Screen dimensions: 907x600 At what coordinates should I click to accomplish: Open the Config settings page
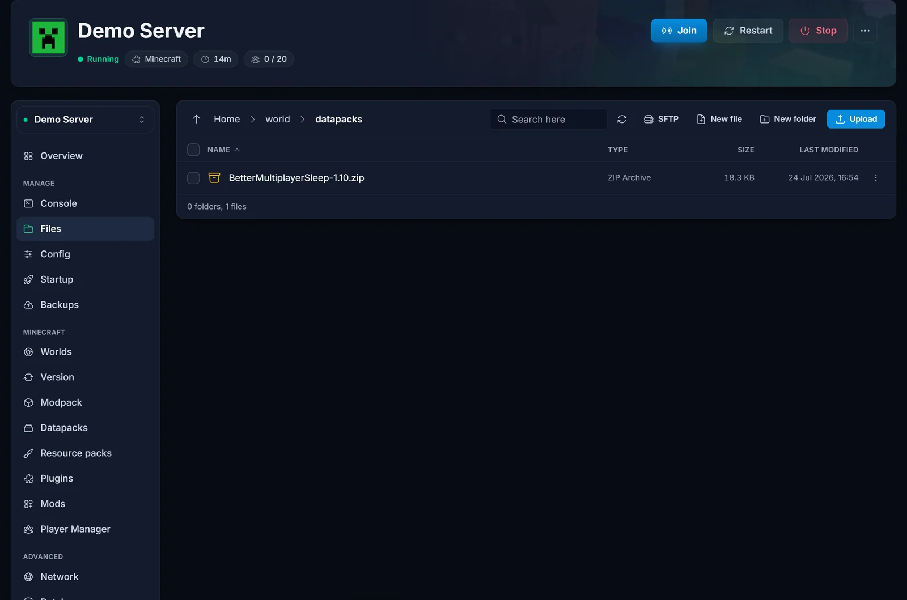(85, 254)
